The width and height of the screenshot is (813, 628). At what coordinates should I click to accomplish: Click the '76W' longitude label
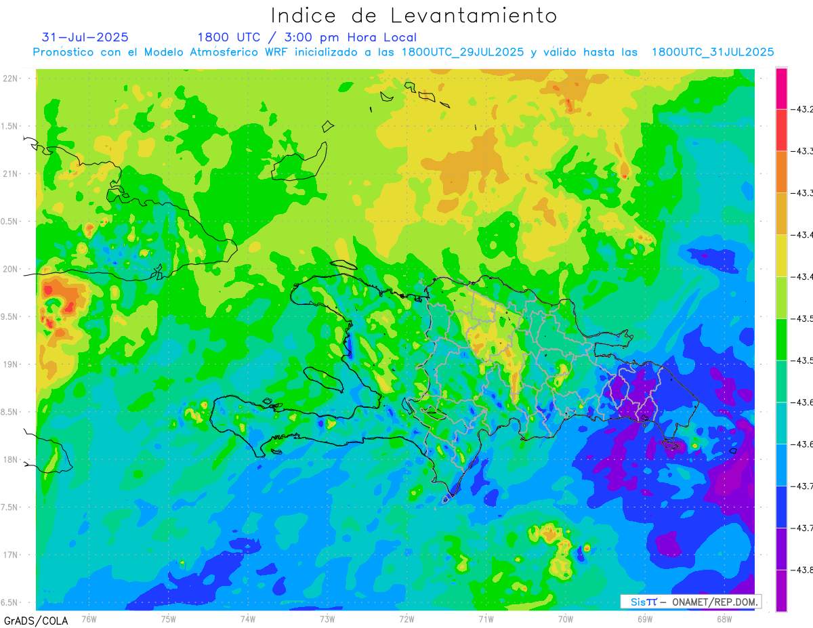(x=89, y=619)
